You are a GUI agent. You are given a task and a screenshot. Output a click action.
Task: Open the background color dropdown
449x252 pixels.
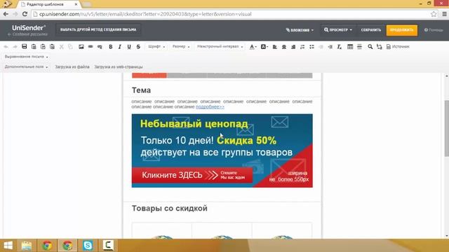click(264, 47)
